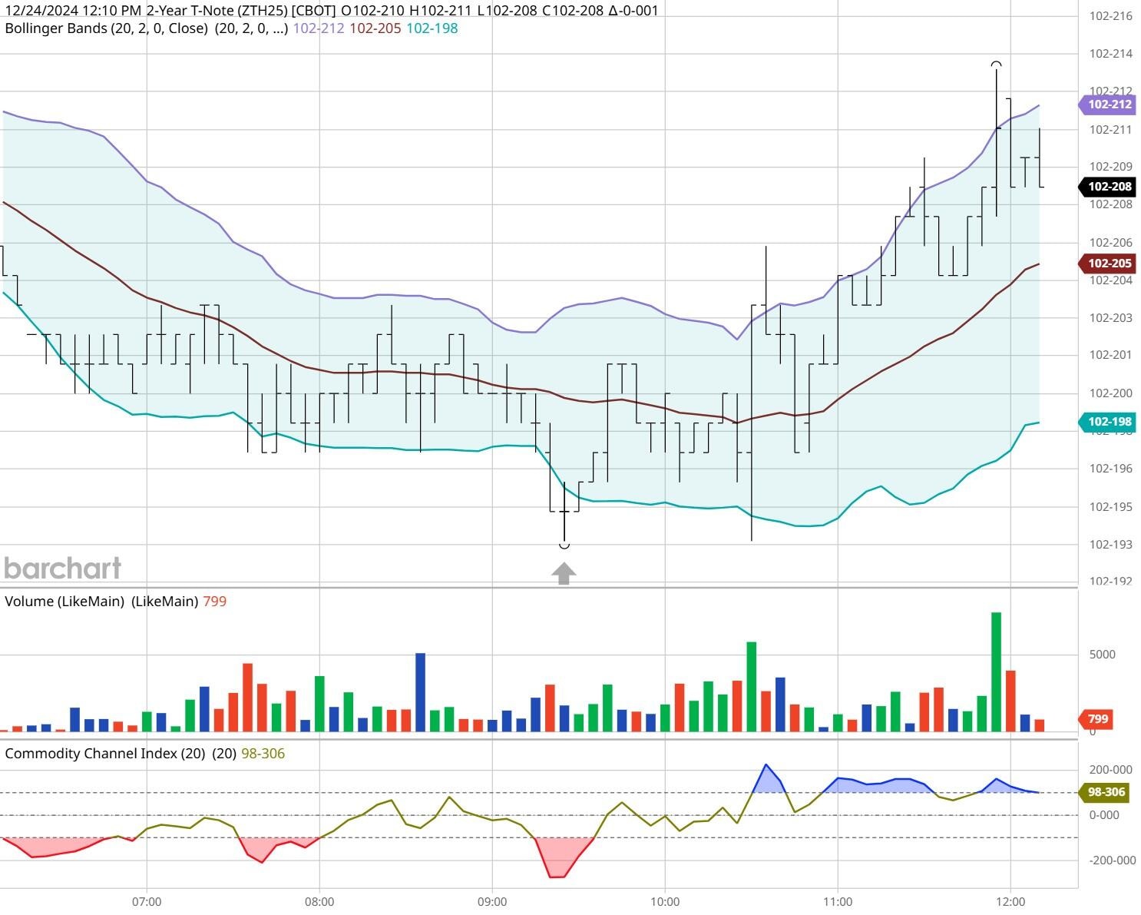Click the 102-208 last price flag
The image size is (1141, 915).
point(1108,187)
